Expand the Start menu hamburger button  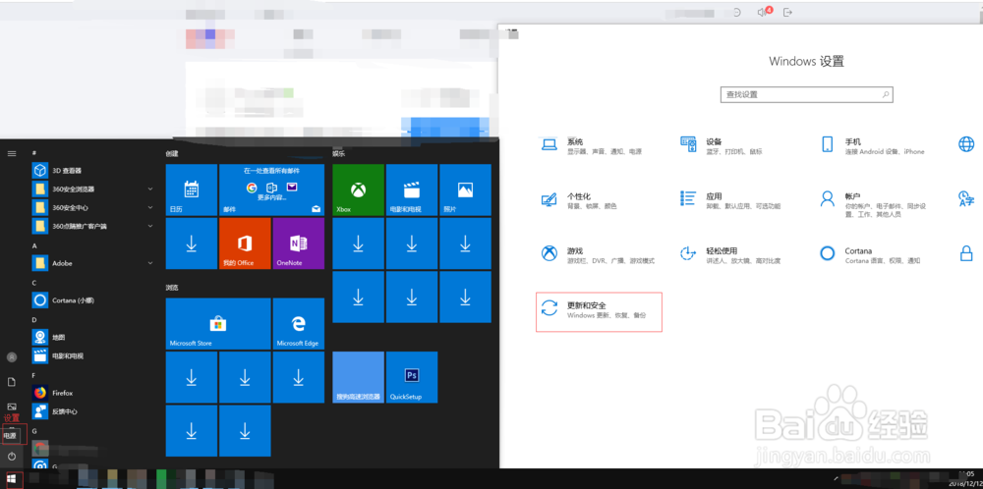(11, 153)
